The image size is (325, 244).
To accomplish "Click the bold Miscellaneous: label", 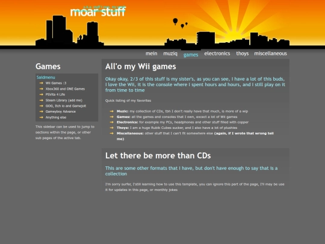I will [130, 133].
